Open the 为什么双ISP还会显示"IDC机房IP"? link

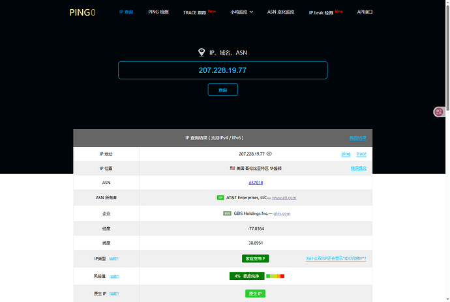336,258
